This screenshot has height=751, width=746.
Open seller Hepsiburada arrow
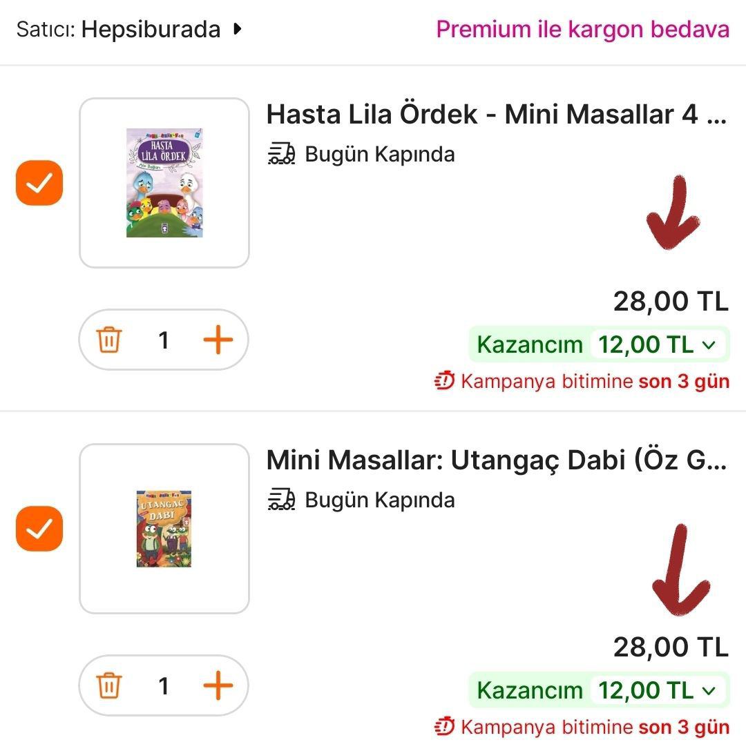point(238,30)
